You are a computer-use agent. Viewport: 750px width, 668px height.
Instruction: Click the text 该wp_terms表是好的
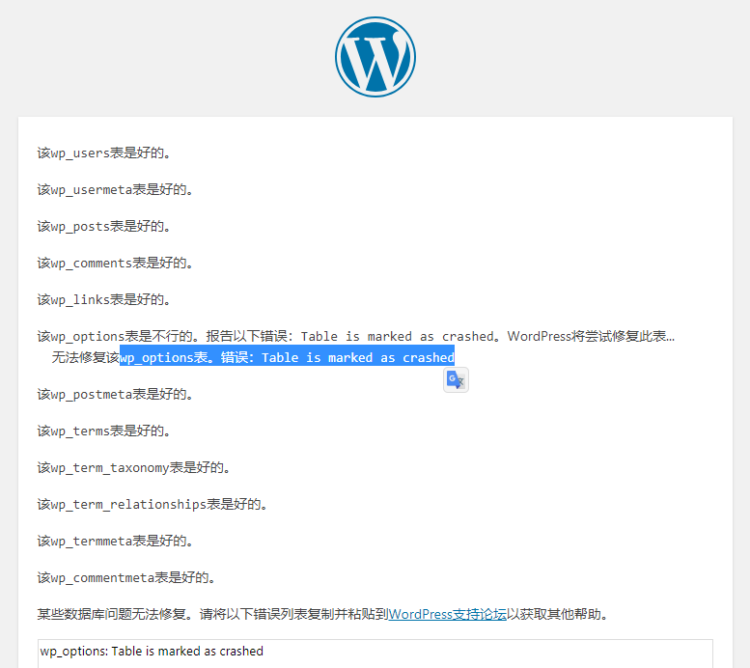coord(104,431)
